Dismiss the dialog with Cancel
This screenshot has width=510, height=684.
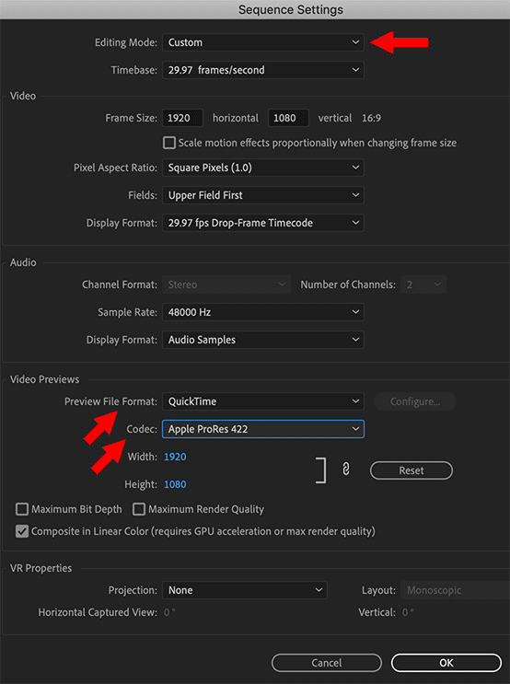326,663
